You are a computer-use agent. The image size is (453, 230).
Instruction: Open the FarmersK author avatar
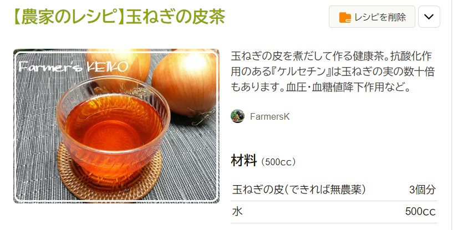pos(237,116)
